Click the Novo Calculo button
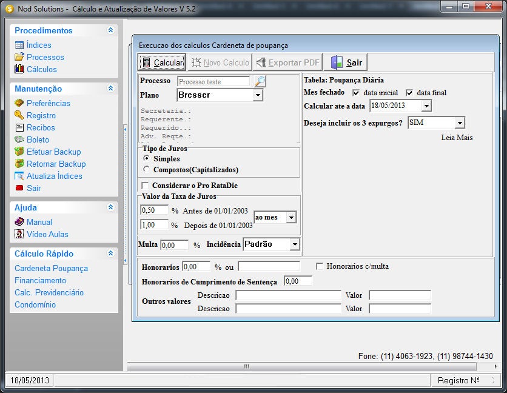 click(x=220, y=62)
